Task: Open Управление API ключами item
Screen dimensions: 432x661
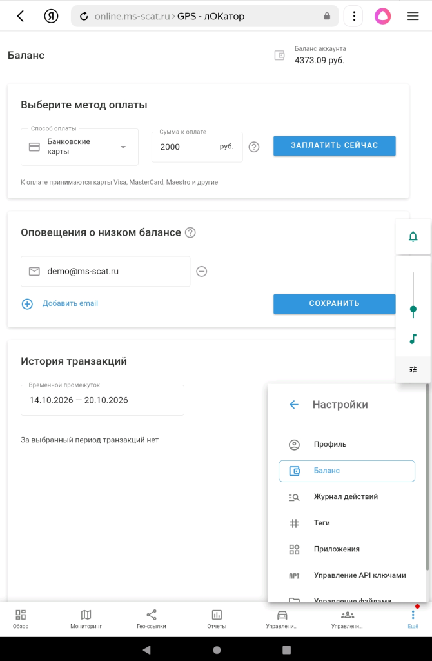Action: [x=346, y=575]
